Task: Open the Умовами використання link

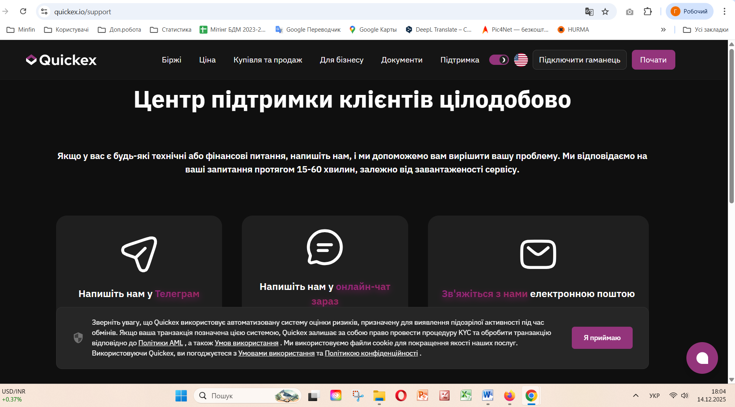Action: pos(277,353)
